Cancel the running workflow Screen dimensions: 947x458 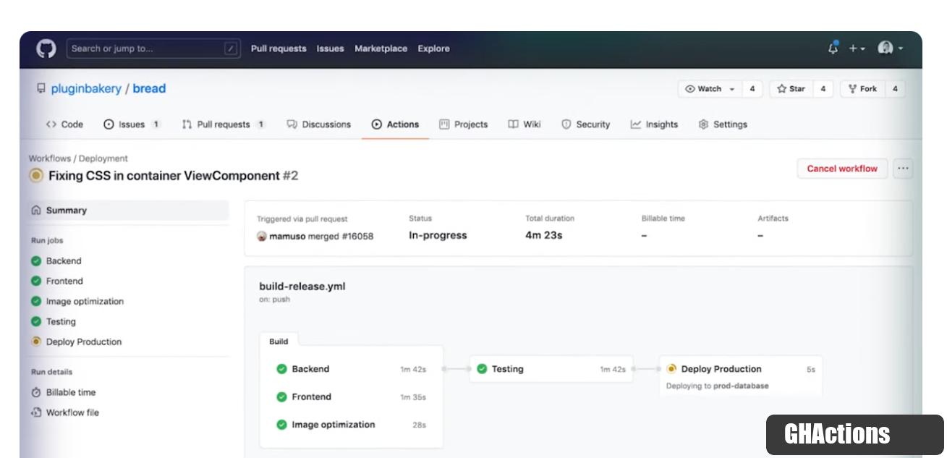841,169
